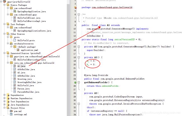Viewport: 182px width, 116px height.
Task: Select the HelloWorld.java file icon
Action: [x=15, y=85]
